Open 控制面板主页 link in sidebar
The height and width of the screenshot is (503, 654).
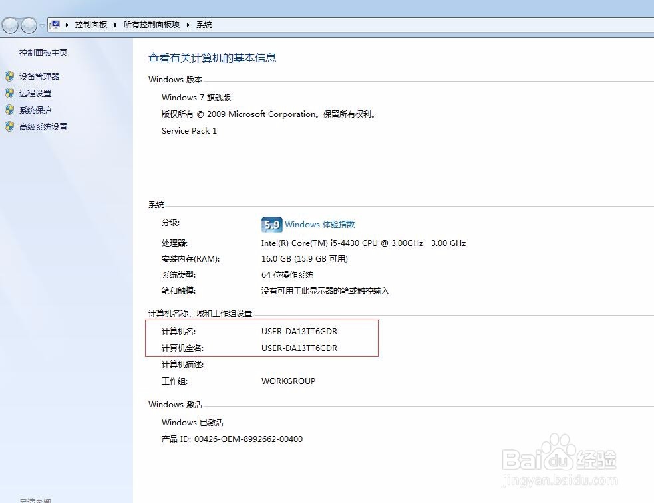[x=43, y=53]
